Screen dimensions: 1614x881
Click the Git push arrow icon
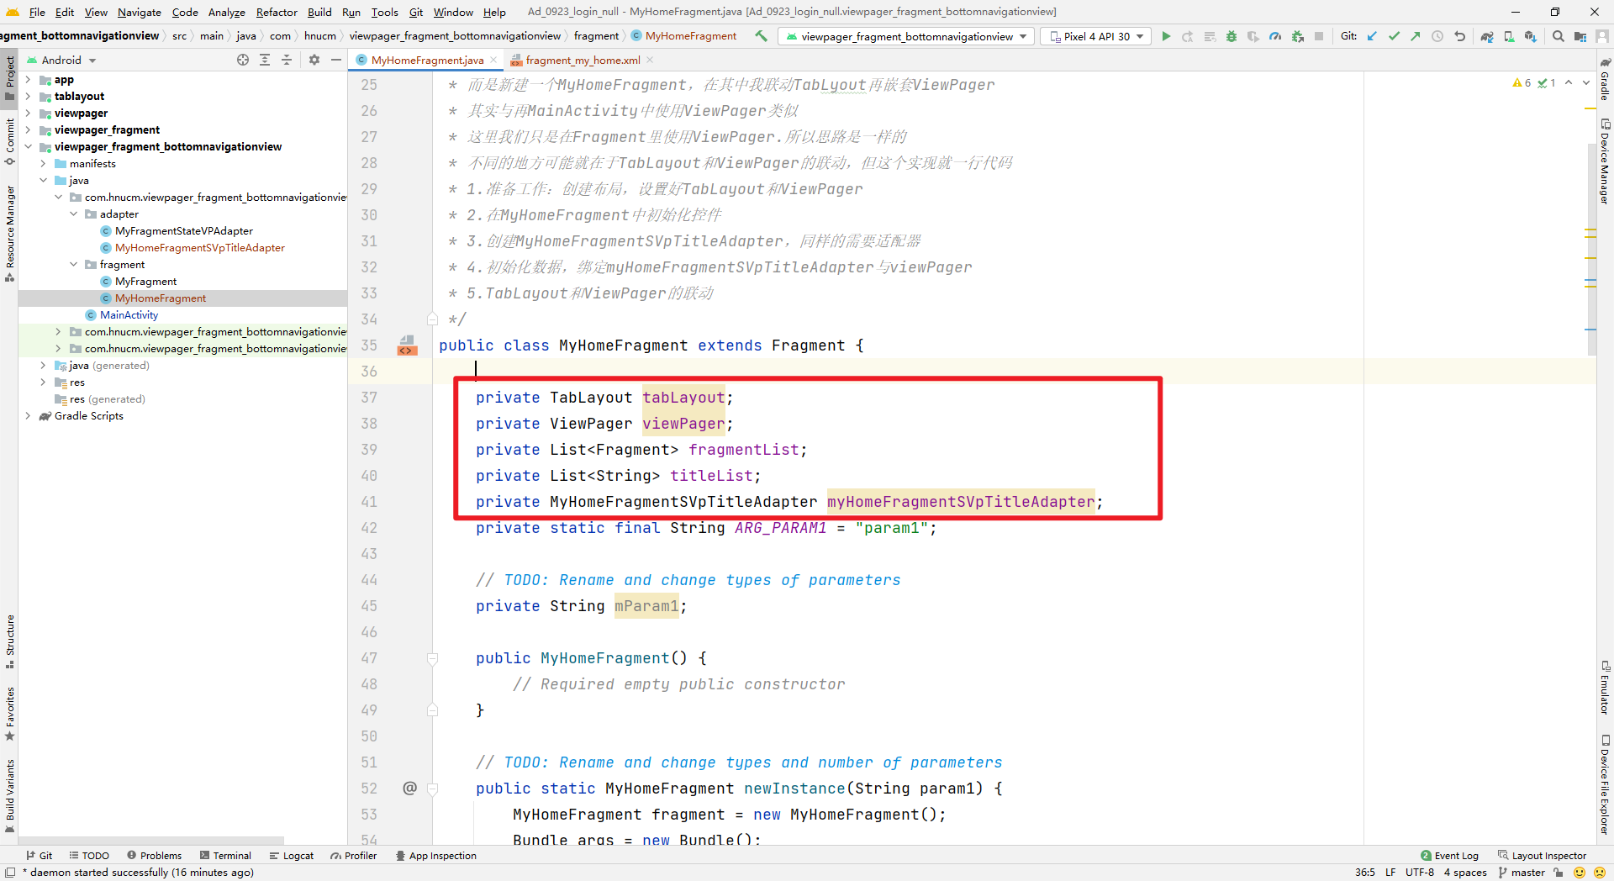coord(1416,36)
